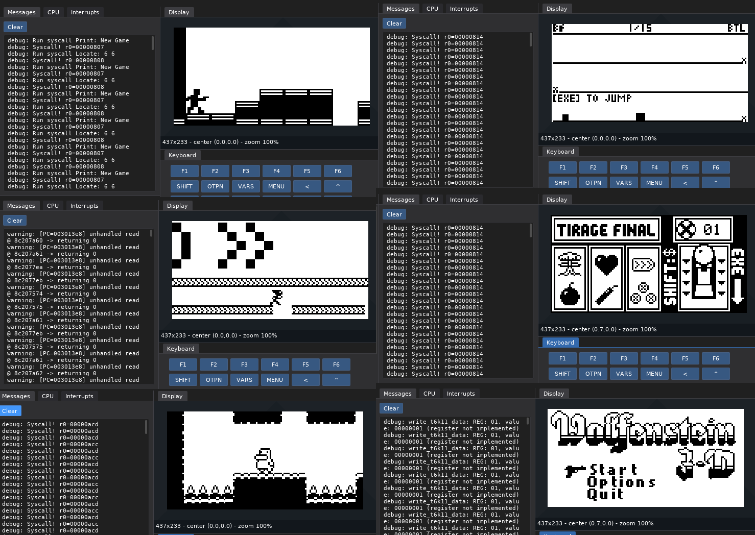Click up caret key in EXE TO JUMP window
This screenshot has height=535, width=755.
pyautogui.click(x=716, y=182)
